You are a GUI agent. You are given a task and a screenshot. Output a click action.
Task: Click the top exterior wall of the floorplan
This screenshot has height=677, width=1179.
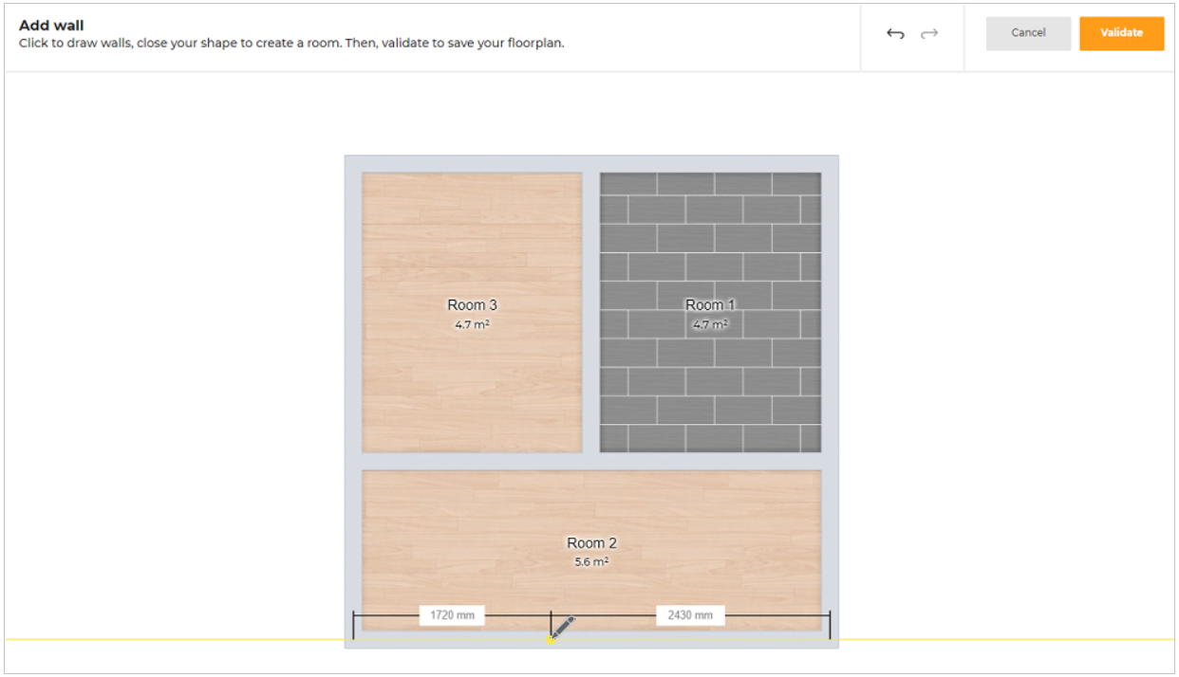[590, 162]
